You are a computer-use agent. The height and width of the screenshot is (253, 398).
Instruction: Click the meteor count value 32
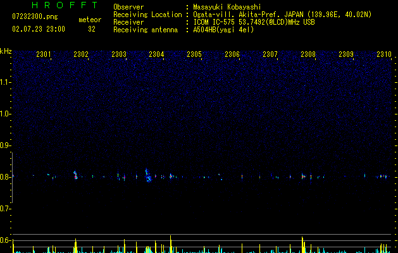point(92,29)
